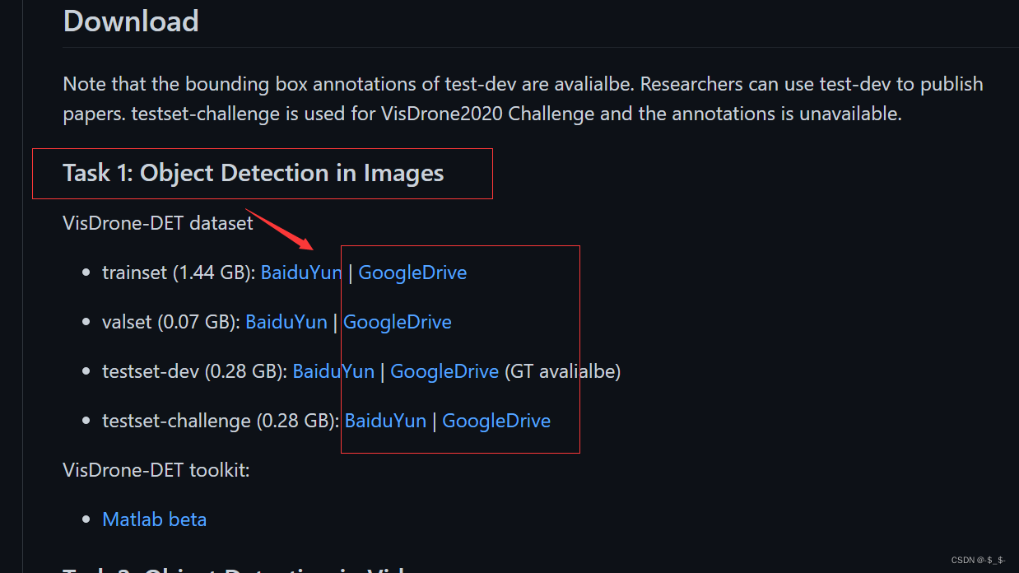Click the valset BaiduYun link

tap(286, 322)
